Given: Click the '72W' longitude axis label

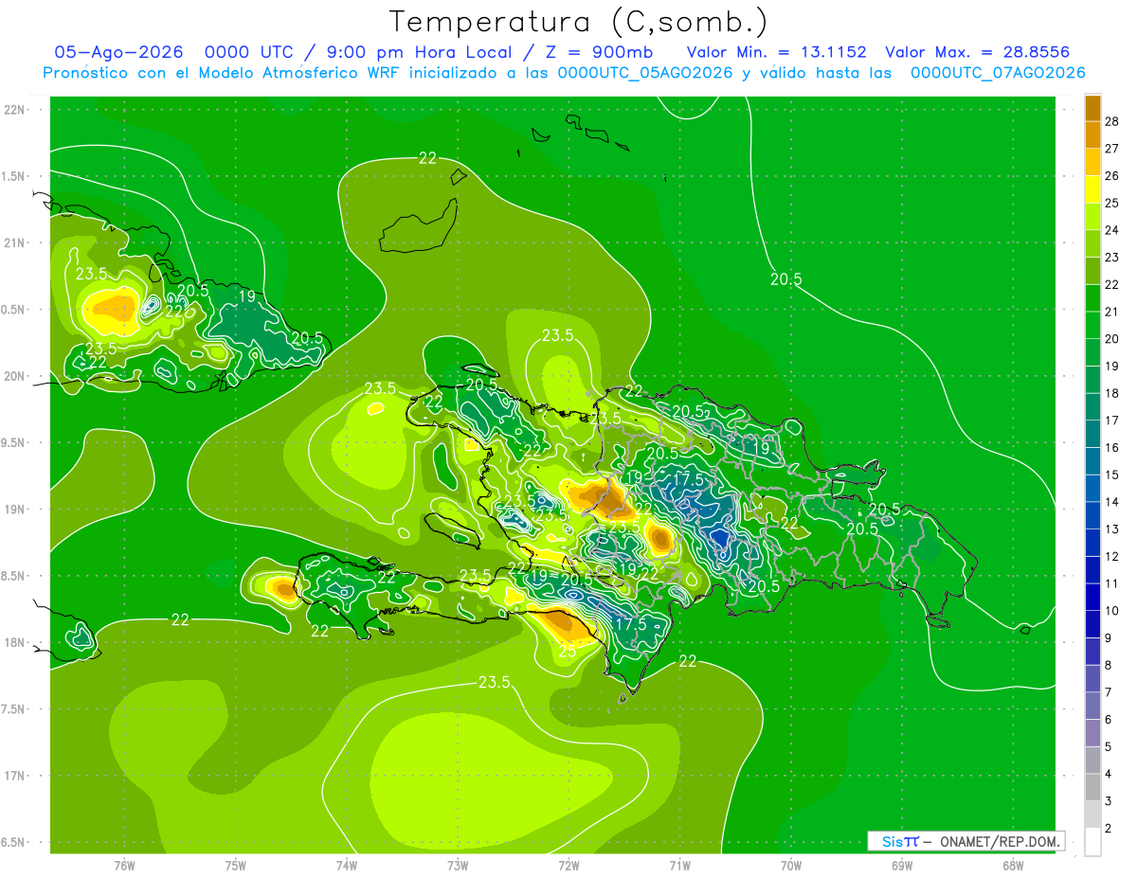Looking at the screenshot, I should click(x=568, y=865).
